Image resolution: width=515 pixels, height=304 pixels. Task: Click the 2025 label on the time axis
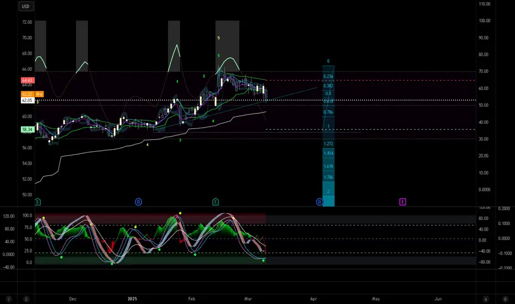coord(132,298)
